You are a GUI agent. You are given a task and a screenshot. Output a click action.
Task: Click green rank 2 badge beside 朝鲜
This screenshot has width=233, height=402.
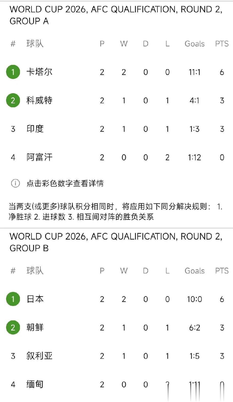pos(13,328)
